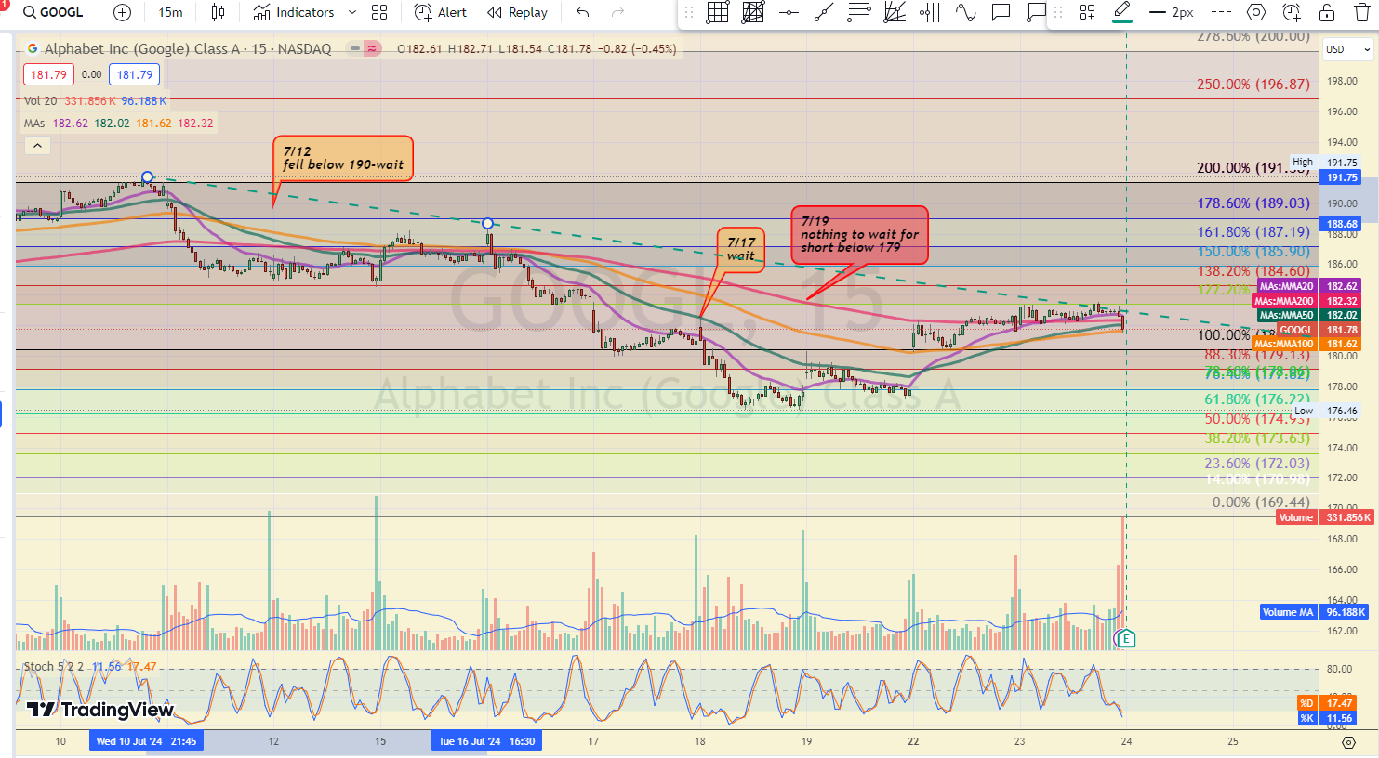Expand the Indicators favorites chevron
The width and height of the screenshot is (1379, 758).
click(x=351, y=12)
